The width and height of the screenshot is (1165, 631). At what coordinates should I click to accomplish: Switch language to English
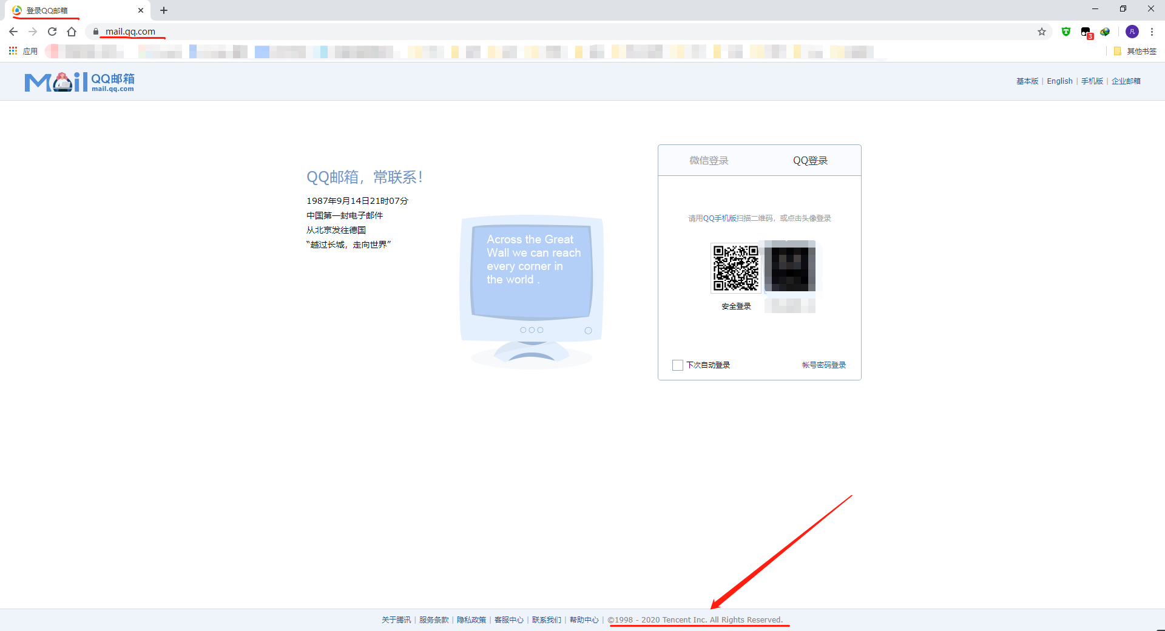(1059, 81)
